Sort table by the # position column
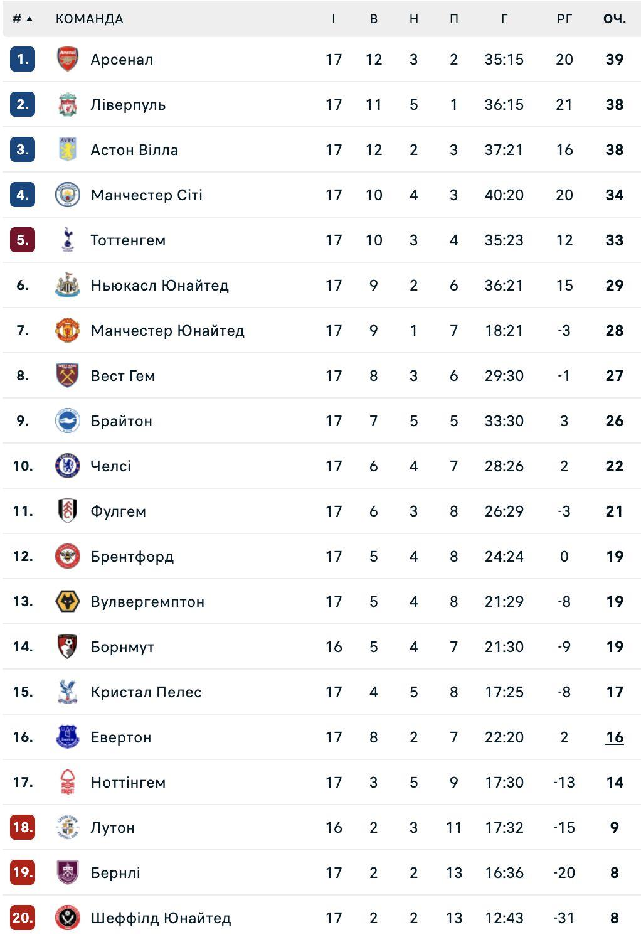Image resolution: width=641 pixels, height=937 pixels. pyautogui.click(x=22, y=19)
